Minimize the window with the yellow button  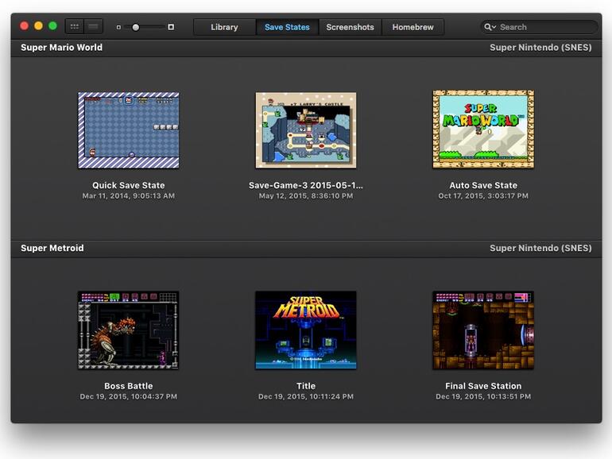click(x=38, y=25)
